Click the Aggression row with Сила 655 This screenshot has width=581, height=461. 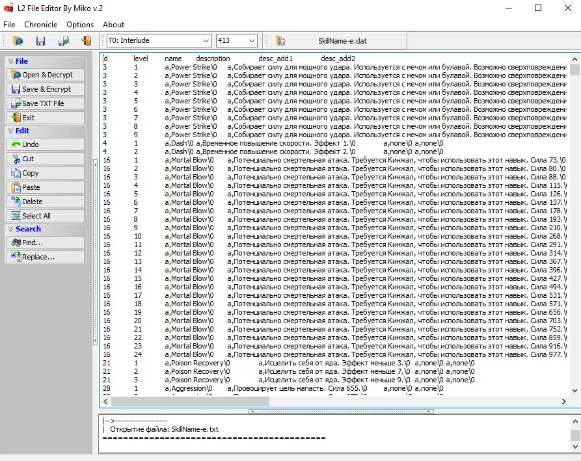273,388
